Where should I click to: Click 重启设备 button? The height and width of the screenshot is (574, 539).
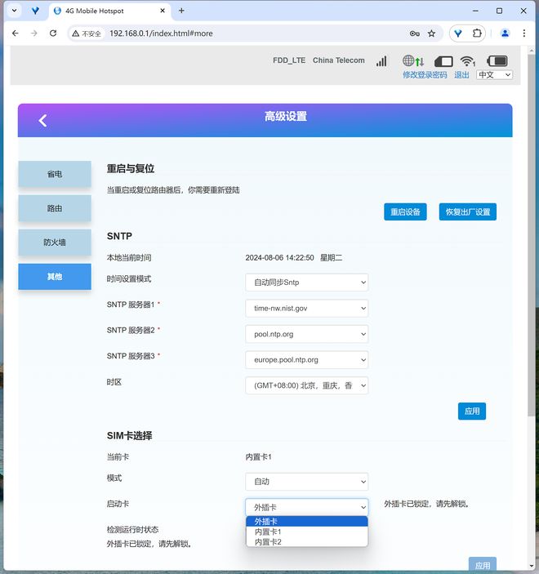(405, 212)
